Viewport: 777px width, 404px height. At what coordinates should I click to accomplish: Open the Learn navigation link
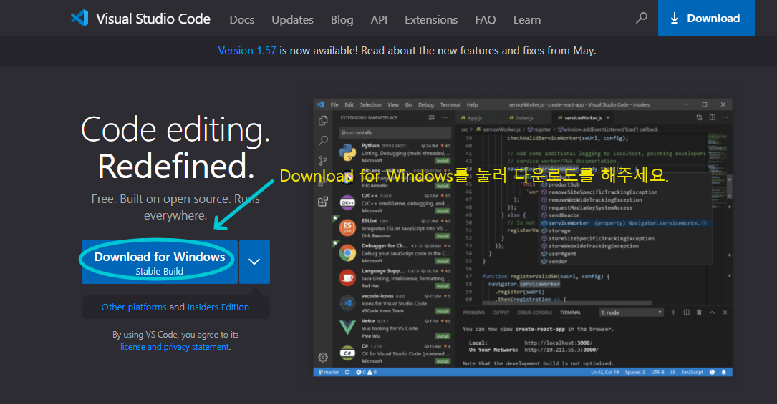coord(527,20)
